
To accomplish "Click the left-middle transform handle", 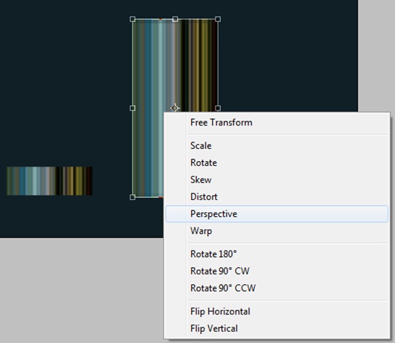I will pos(133,108).
